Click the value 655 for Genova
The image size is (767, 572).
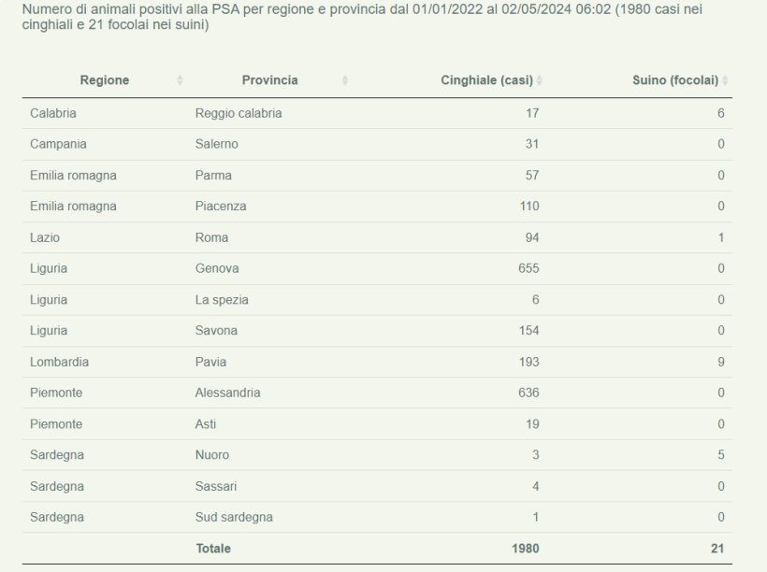[528, 268]
